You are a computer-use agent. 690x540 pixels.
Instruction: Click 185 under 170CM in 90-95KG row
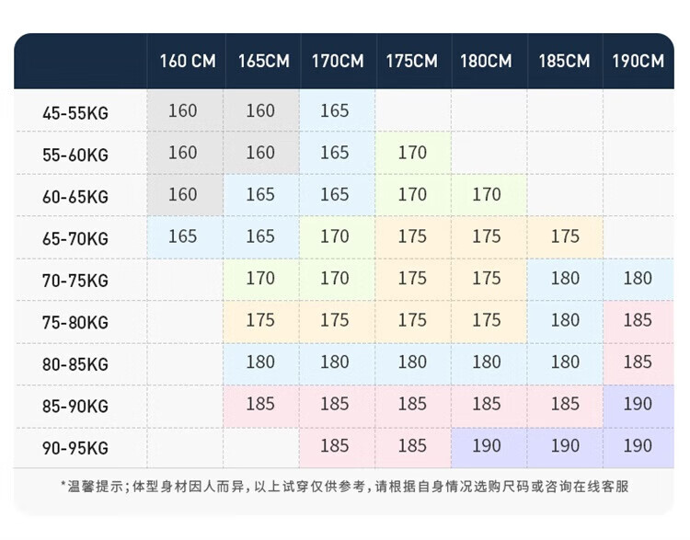tap(335, 445)
